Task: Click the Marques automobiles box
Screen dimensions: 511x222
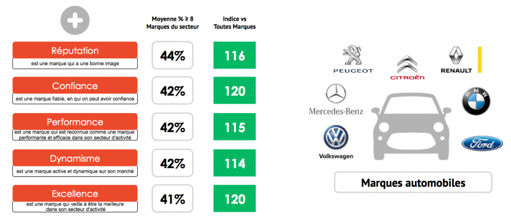Action: tap(413, 183)
